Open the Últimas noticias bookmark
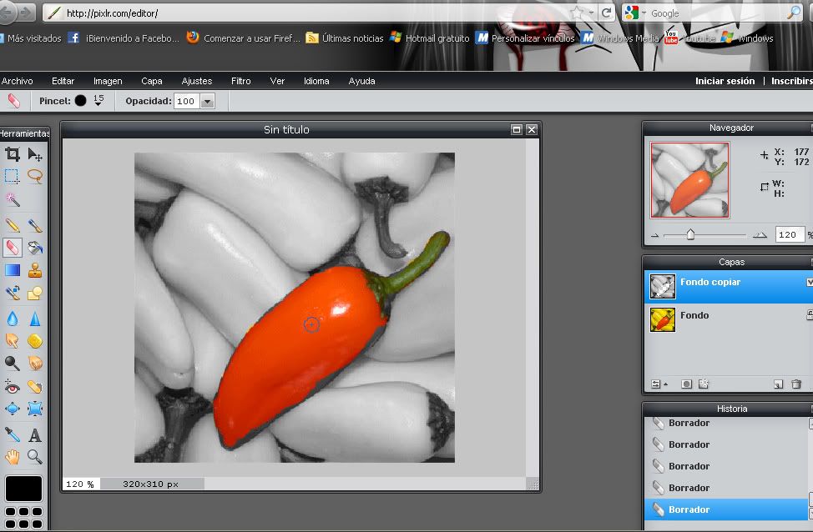This screenshot has width=813, height=532. coord(345,38)
